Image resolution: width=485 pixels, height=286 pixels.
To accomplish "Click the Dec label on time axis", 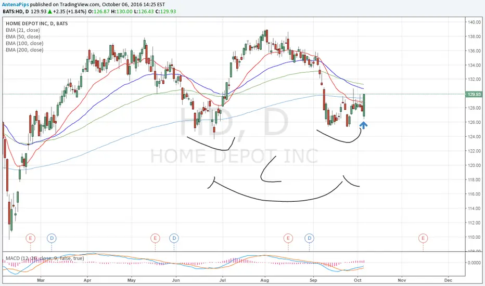I will coord(448,280).
